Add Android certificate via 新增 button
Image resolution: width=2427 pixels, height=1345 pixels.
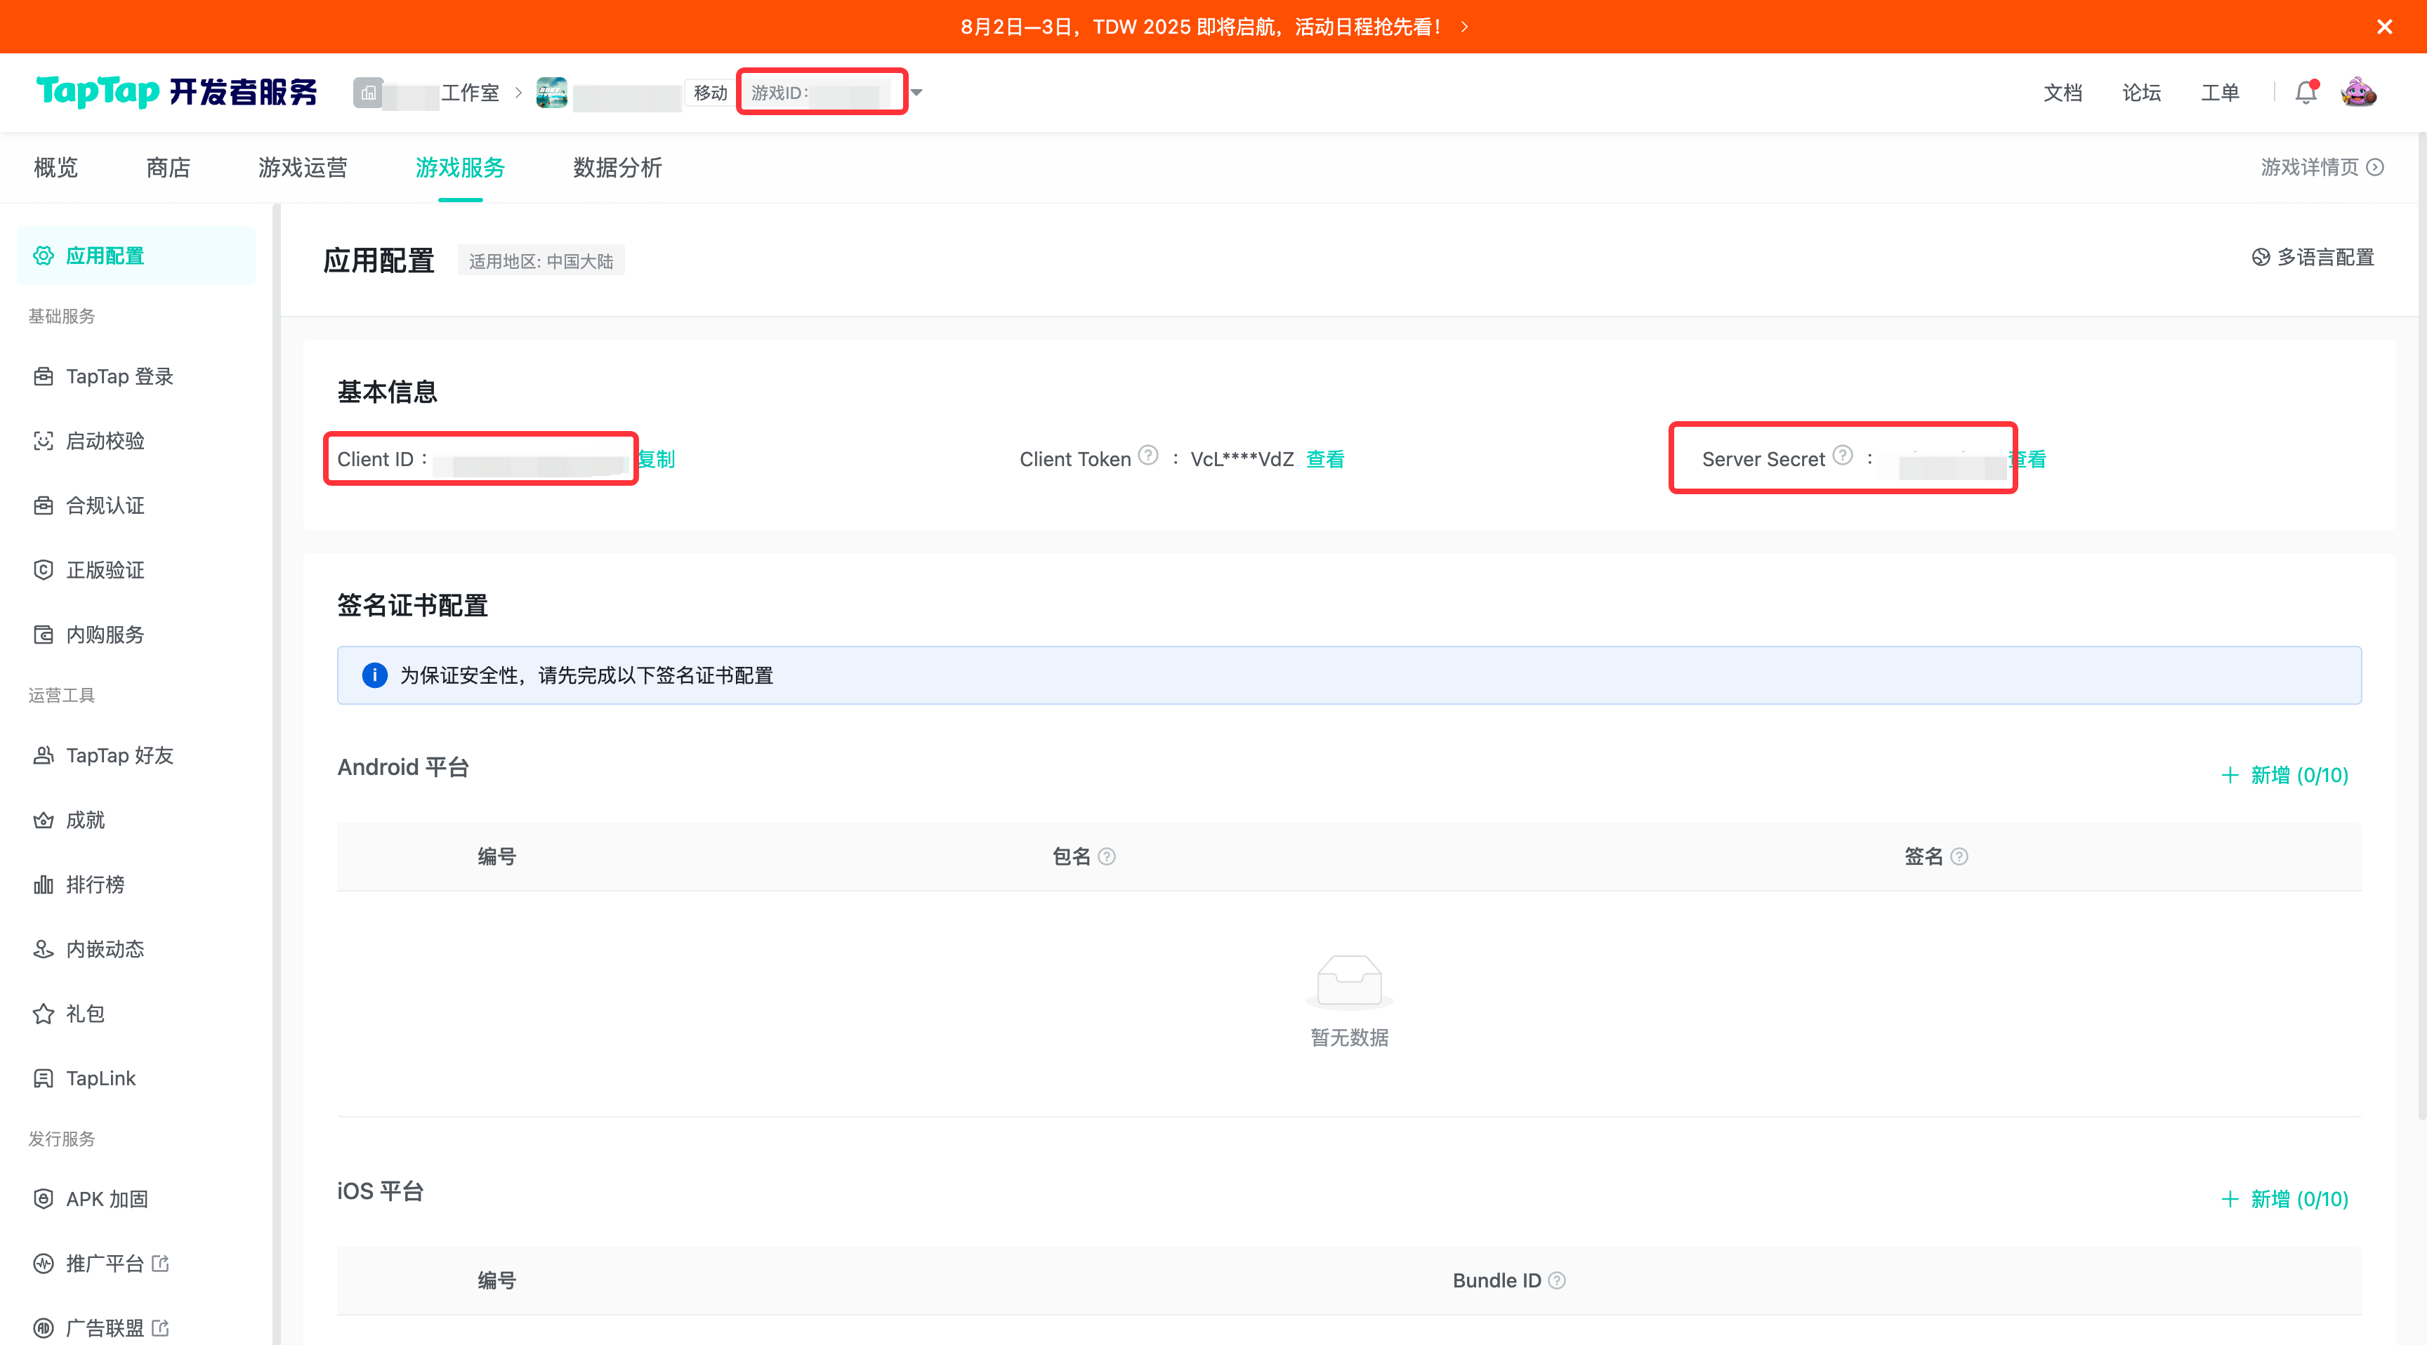click(x=2284, y=775)
